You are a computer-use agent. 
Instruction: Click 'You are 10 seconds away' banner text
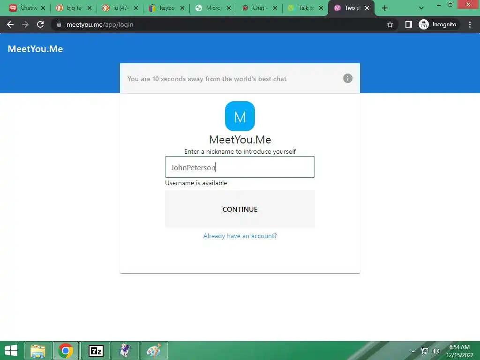coord(207,79)
